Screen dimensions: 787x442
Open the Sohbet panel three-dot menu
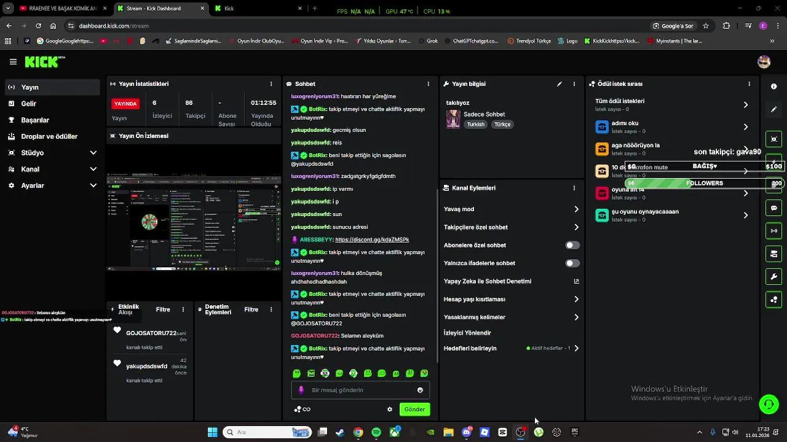tap(429, 84)
